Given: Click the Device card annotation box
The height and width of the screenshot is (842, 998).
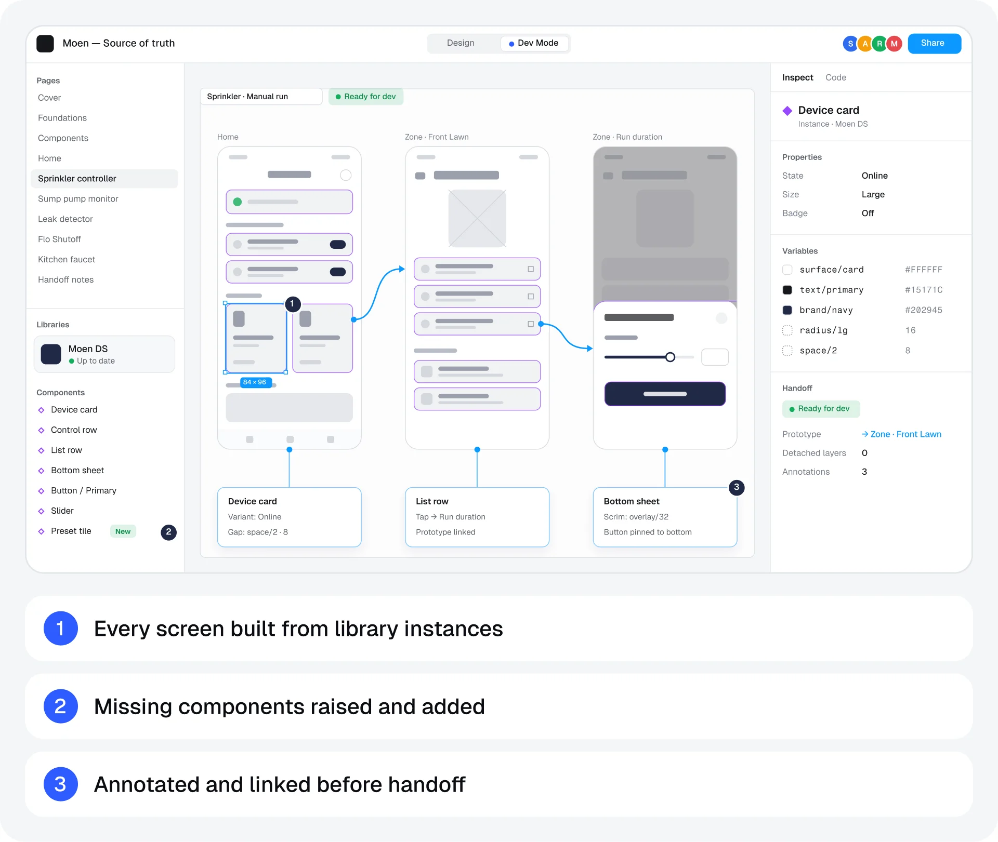Looking at the screenshot, I should point(289,517).
